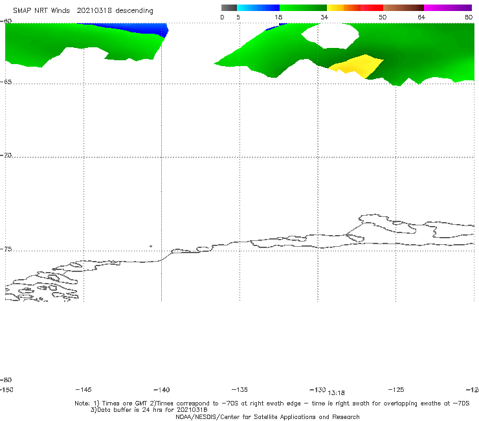Click the latitude label '-75'
The width and height of the screenshot is (479, 421).
click(x=6, y=249)
